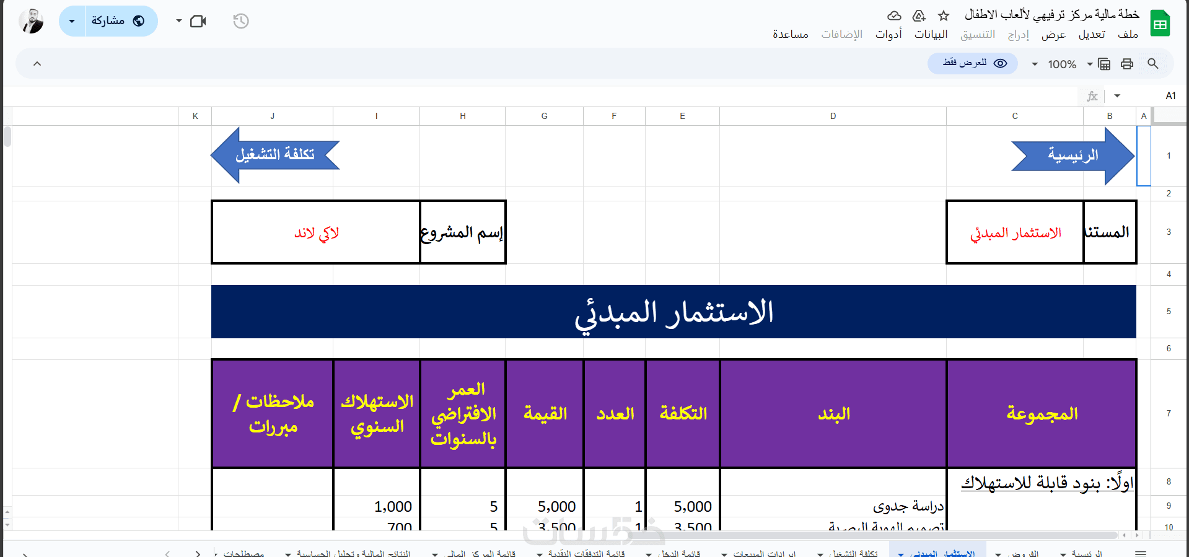Expand the Meet camera dropdown arrow
This screenshot has height=557, width=1189.
point(179,21)
